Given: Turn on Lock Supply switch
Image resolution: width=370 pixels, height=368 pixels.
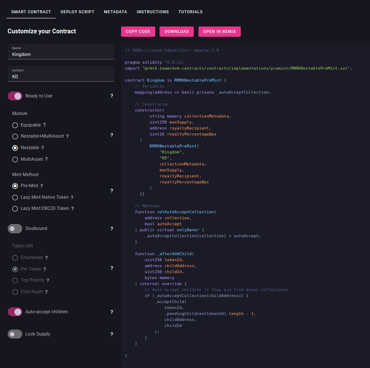Looking at the screenshot, I should pyautogui.click(x=15, y=334).
